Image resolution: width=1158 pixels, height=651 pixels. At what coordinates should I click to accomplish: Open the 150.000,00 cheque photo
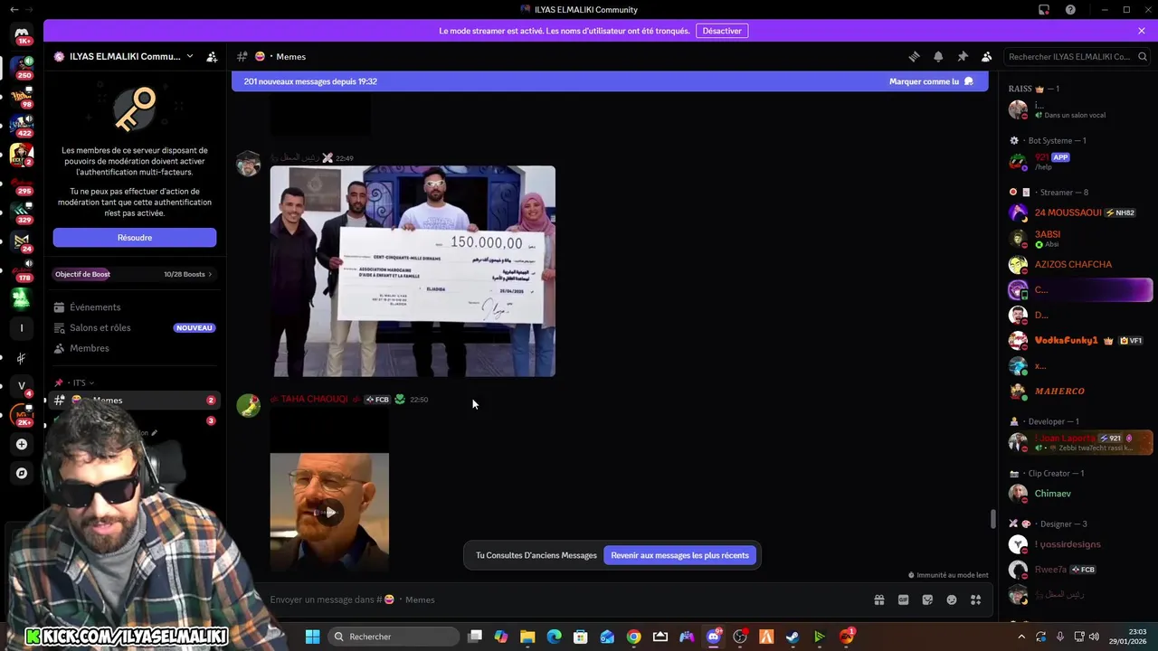pos(413,271)
